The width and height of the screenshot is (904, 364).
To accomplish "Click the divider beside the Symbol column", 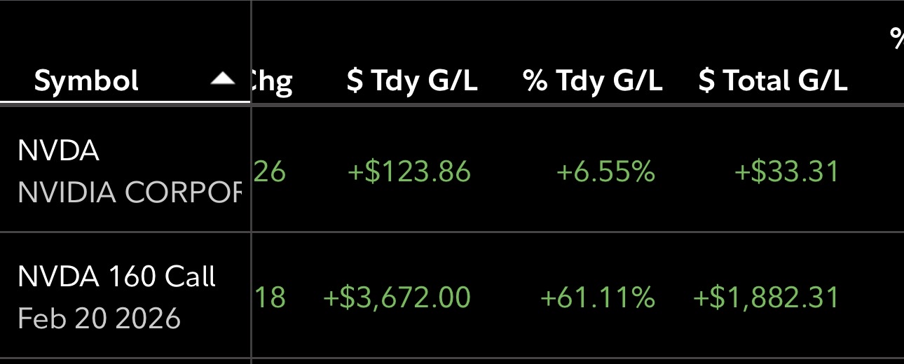I will point(251,182).
